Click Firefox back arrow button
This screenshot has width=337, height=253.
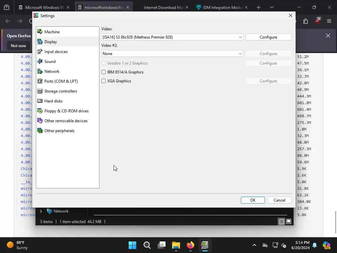[8, 21]
